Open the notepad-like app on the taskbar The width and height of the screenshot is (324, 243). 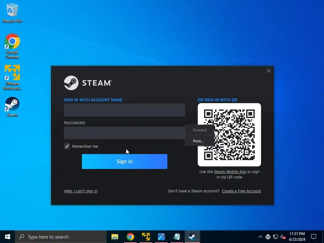pyautogui.click(x=177, y=237)
